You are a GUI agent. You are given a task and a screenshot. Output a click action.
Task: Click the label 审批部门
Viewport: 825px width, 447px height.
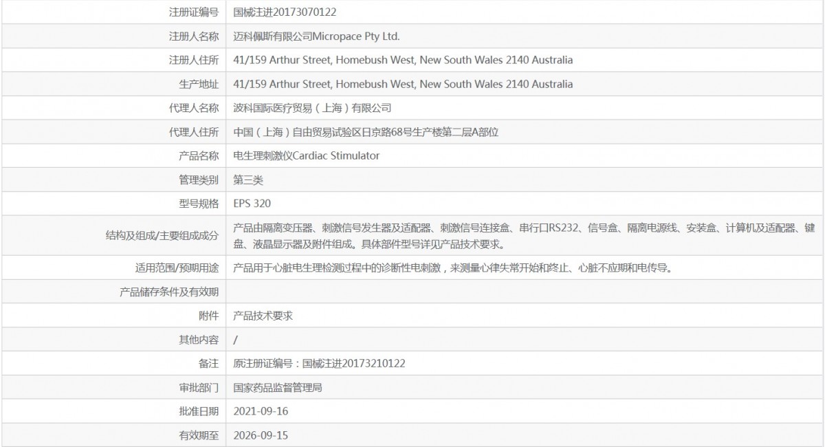[x=199, y=387]
